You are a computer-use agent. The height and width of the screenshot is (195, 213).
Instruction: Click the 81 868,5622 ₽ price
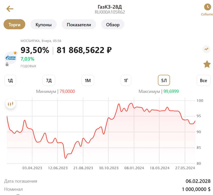[x=84, y=50]
